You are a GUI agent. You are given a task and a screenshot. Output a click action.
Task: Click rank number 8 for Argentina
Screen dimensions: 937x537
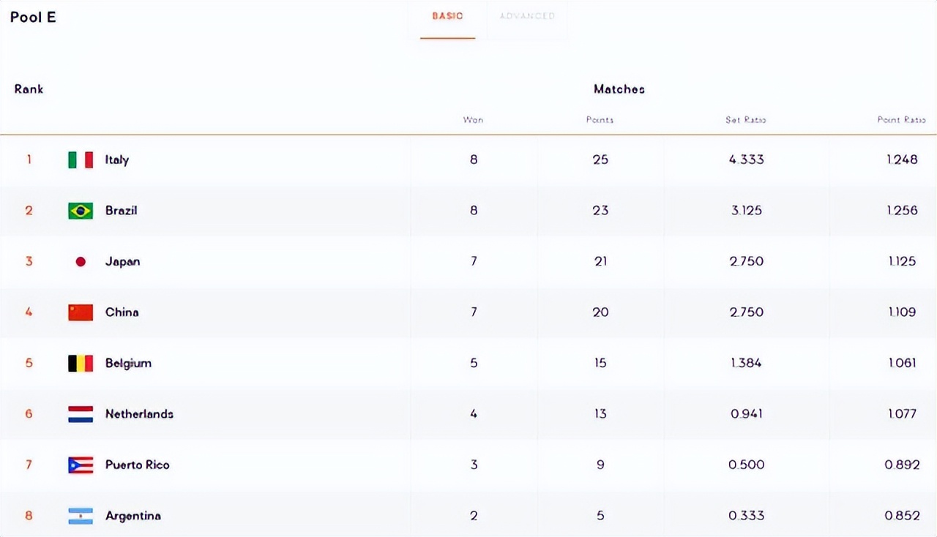point(29,516)
